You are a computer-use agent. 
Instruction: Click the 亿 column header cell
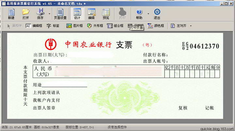[167, 67]
